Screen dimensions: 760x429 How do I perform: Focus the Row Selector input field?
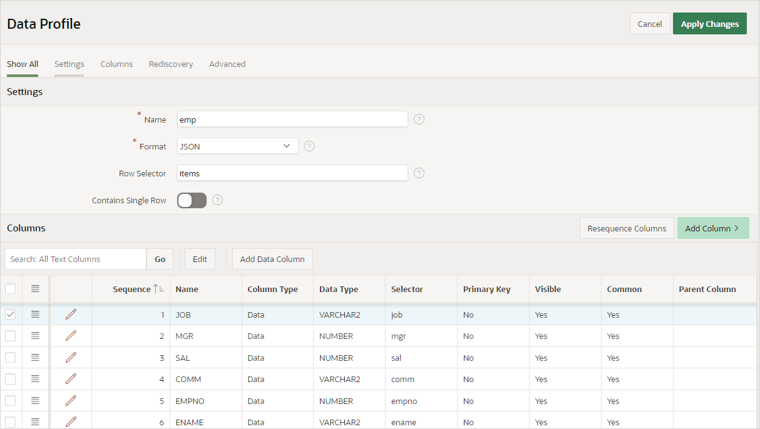click(292, 173)
